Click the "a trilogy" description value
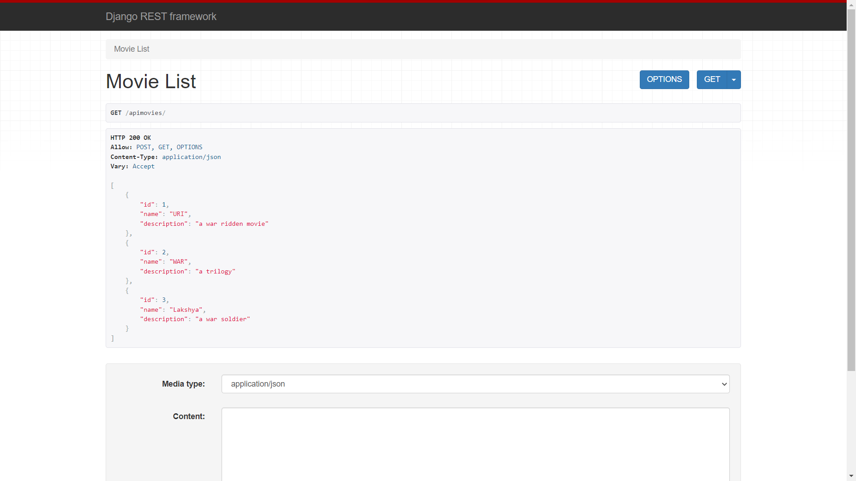 coord(215,272)
